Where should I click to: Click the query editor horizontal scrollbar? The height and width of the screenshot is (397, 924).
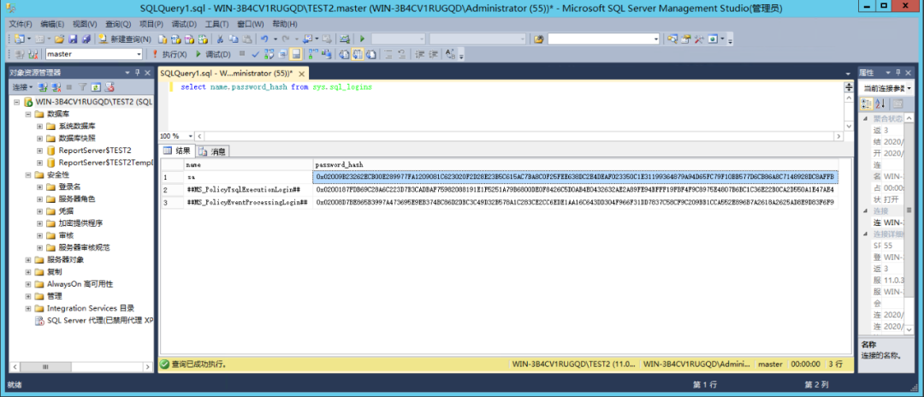pyautogui.click(x=519, y=136)
